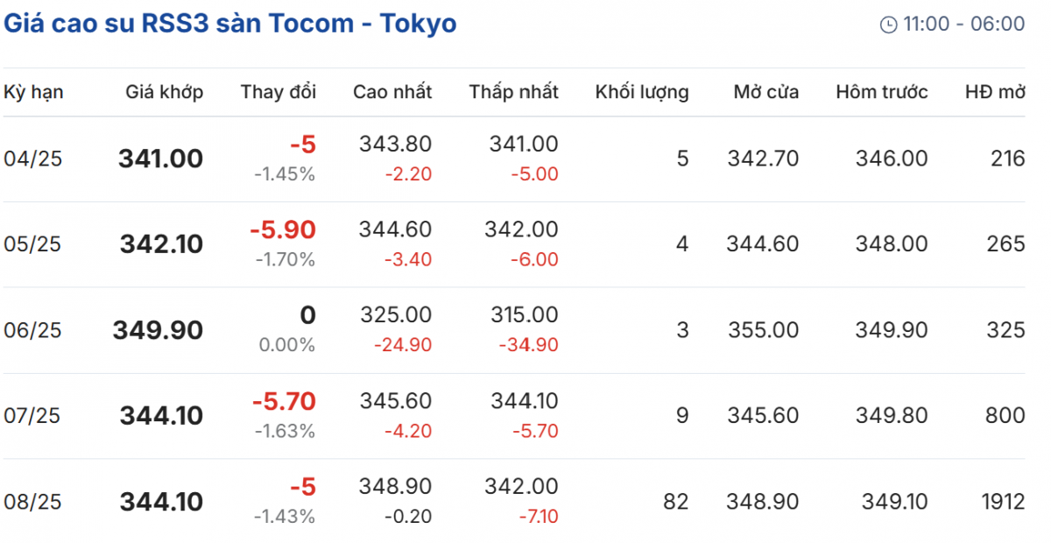Viewport: 1051px width, 543px height.
Task: Click the 11:00 - 06:00 time range
Action: [x=963, y=25]
